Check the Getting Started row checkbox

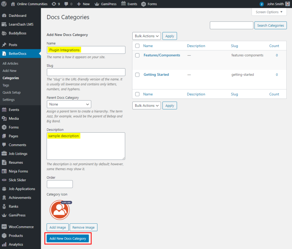point(137,75)
